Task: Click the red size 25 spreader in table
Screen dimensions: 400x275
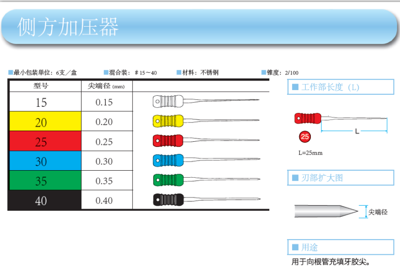Action: pyautogui.click(x=206, y=141)
